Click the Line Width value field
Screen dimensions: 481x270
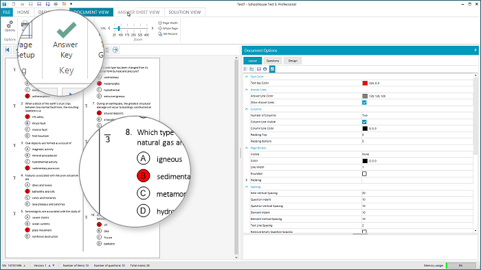(417, 167)
